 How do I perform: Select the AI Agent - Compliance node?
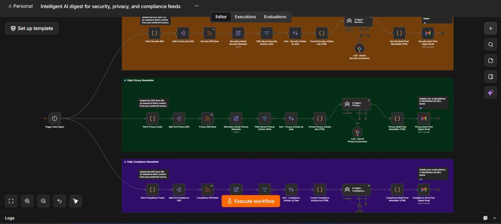click(356, 189)
